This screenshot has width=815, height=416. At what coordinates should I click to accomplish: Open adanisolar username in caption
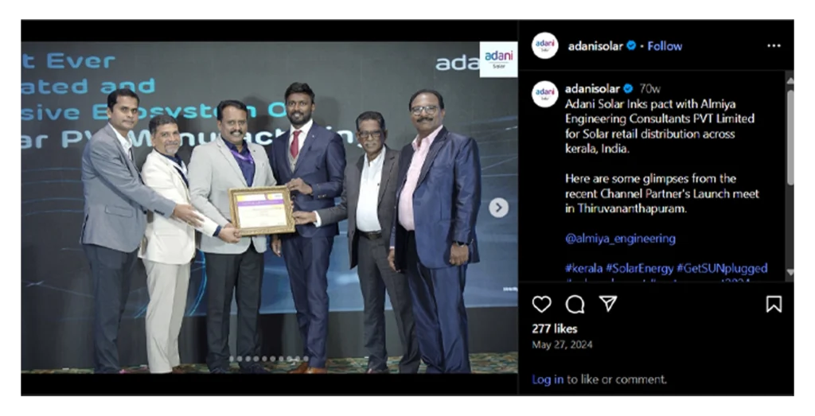(x=592, y=88)
